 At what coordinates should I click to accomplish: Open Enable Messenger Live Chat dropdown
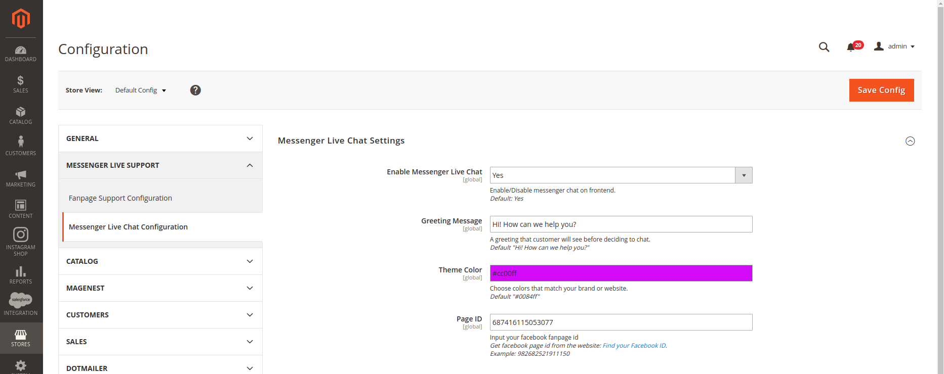pyautogui.click(x=621, y=175)
